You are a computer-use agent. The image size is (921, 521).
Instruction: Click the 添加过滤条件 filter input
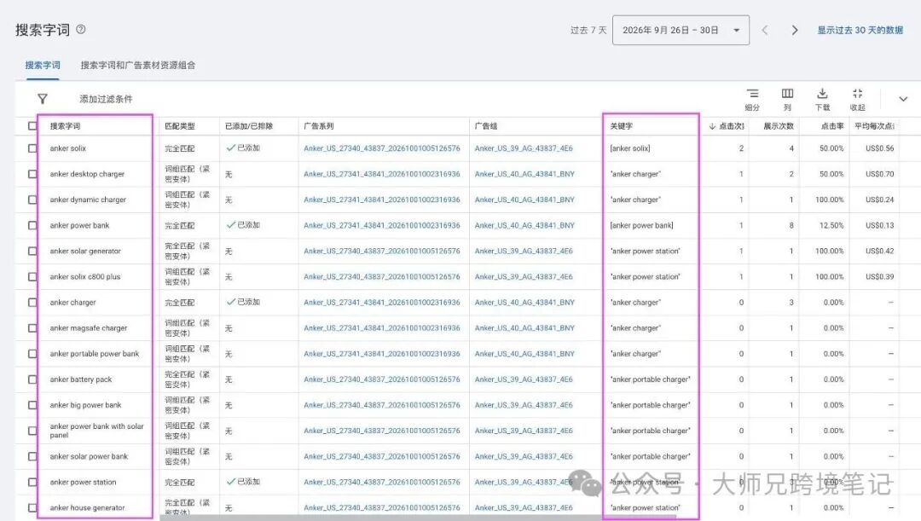point(106,99)
